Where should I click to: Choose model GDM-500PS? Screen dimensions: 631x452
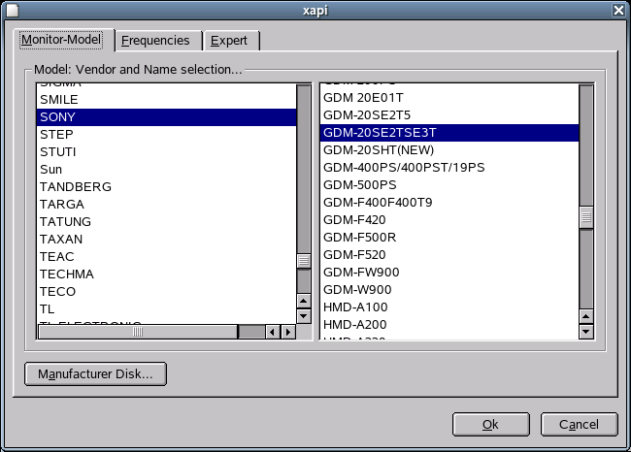click(449, 185)
